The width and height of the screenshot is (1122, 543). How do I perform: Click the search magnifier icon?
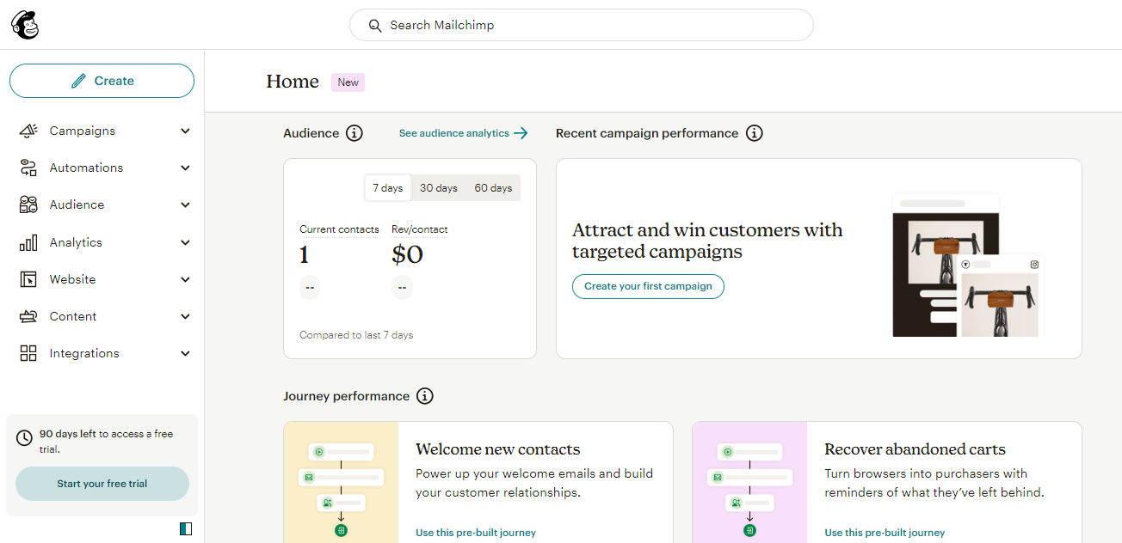point(374,26)
